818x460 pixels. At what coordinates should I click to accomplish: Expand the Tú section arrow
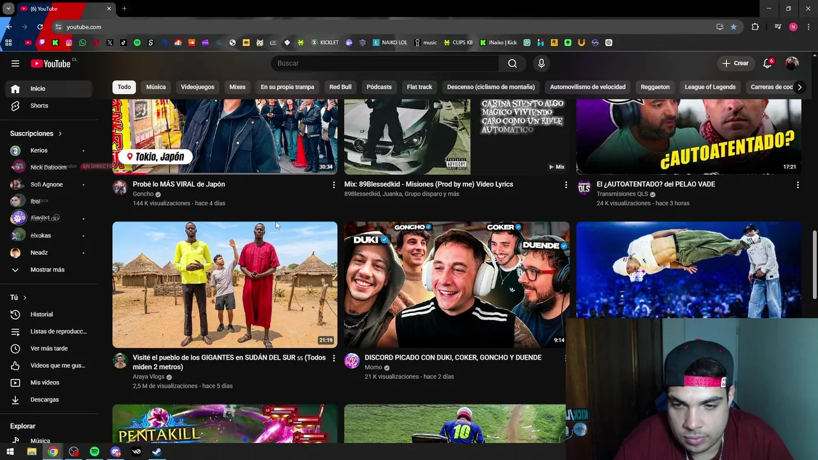tap(25, 298)
